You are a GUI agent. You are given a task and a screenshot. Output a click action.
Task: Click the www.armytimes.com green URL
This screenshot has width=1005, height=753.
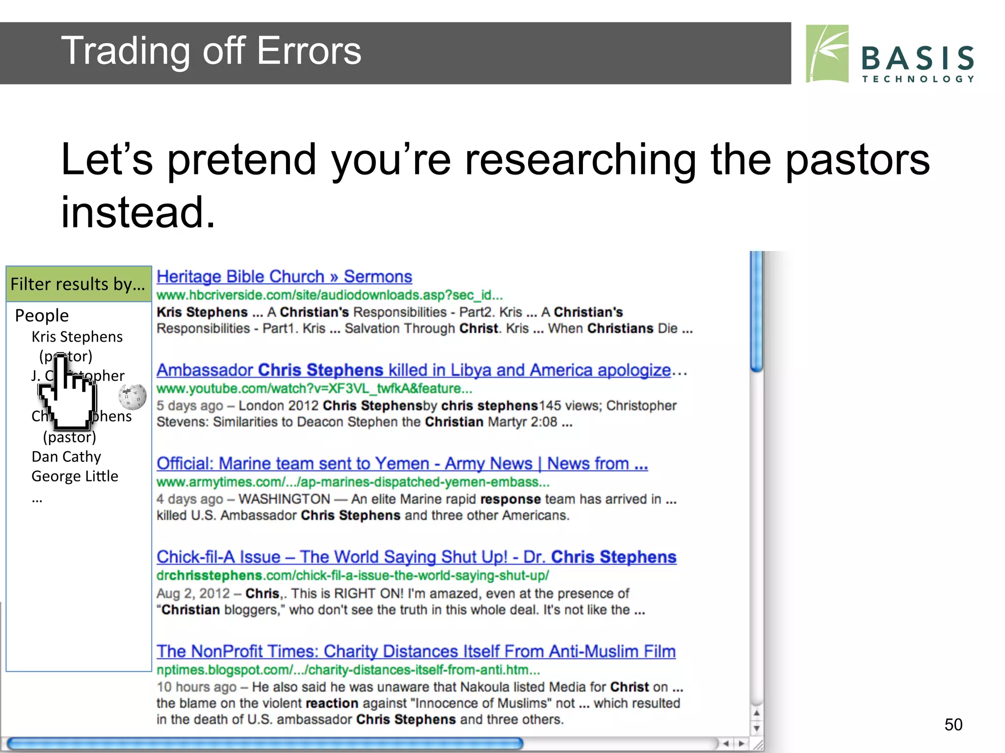tap(353, 482)
